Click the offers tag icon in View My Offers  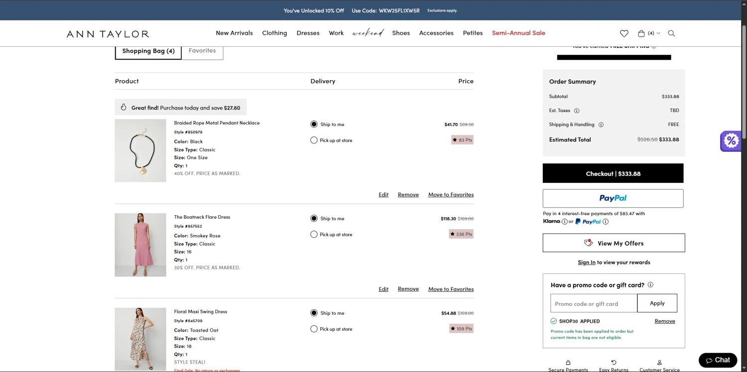click(x=589, y=243)
